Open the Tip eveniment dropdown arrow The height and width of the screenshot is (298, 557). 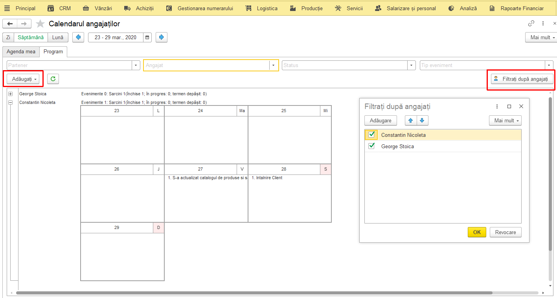click(549, 65)
